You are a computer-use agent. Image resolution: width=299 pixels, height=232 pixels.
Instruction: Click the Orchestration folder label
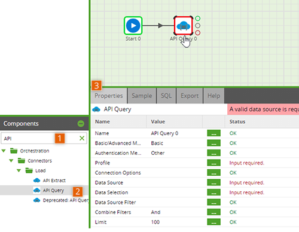pyautogui.click(x=35, y=151)
